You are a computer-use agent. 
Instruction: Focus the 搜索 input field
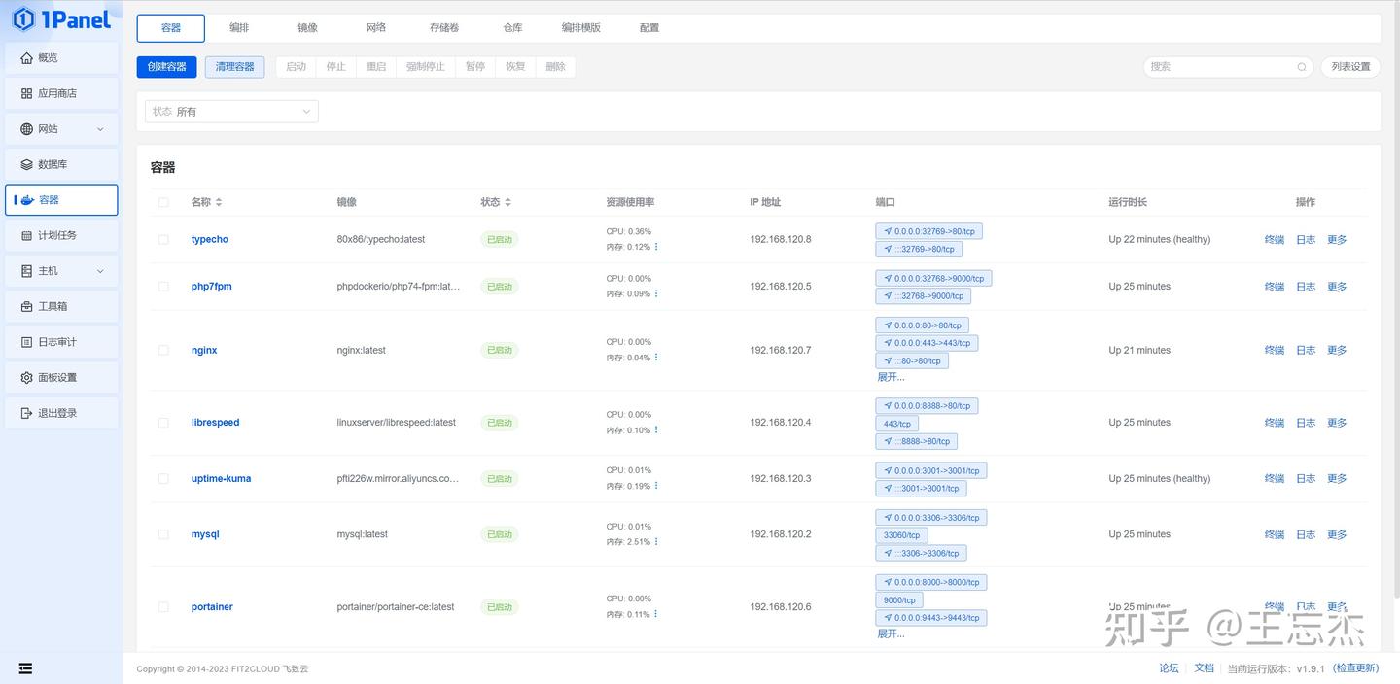[1220, 67]
